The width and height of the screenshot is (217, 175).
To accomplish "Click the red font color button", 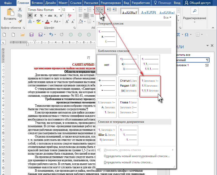I will click(x=48, y=21).
